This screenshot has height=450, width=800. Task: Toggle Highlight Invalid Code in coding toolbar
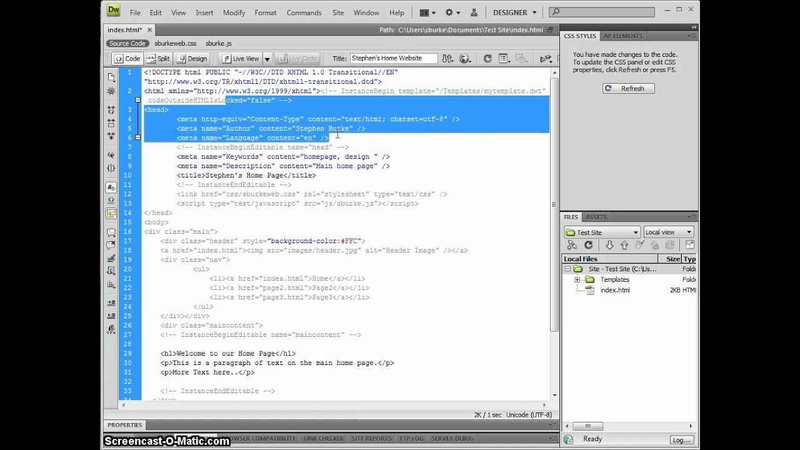(111, 200)
